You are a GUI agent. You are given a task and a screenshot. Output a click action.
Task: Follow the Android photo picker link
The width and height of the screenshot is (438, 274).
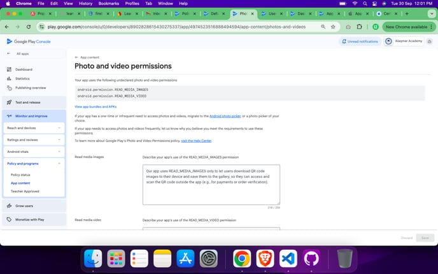(225, 116)
